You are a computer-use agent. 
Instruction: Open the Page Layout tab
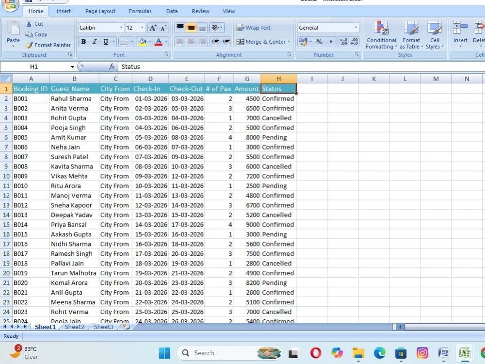(x=100, y=11)
